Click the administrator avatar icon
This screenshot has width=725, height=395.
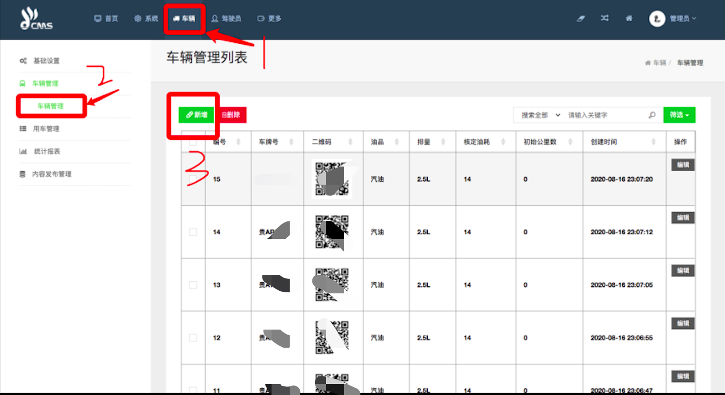[657, 19]
